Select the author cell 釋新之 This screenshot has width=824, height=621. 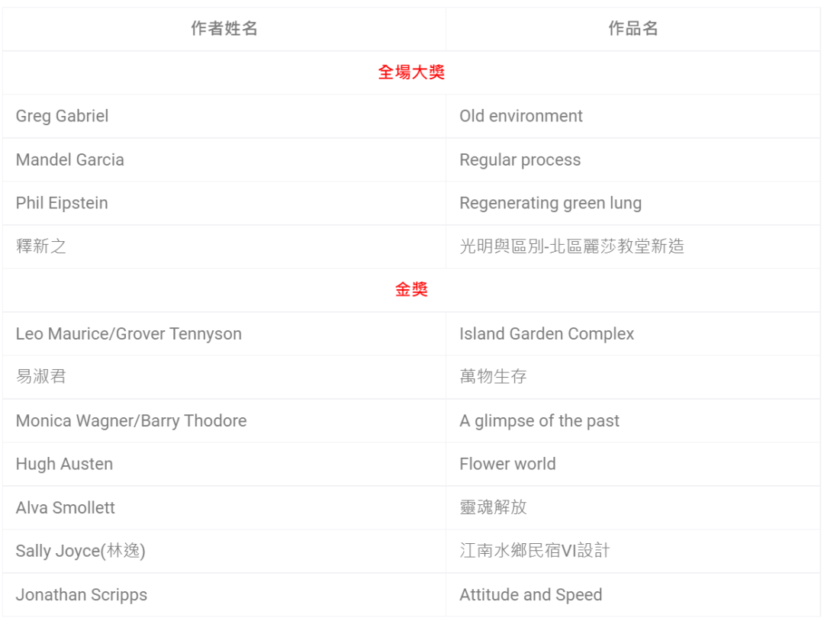[41, 246]
